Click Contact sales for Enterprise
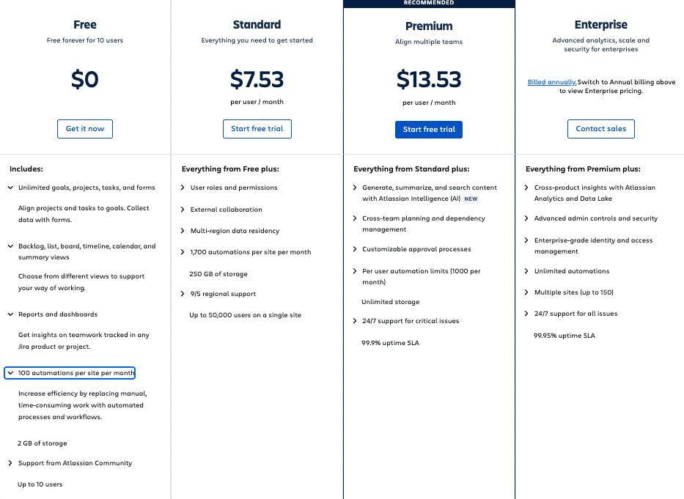Screen dimensions: 684x499 point(600,129)
